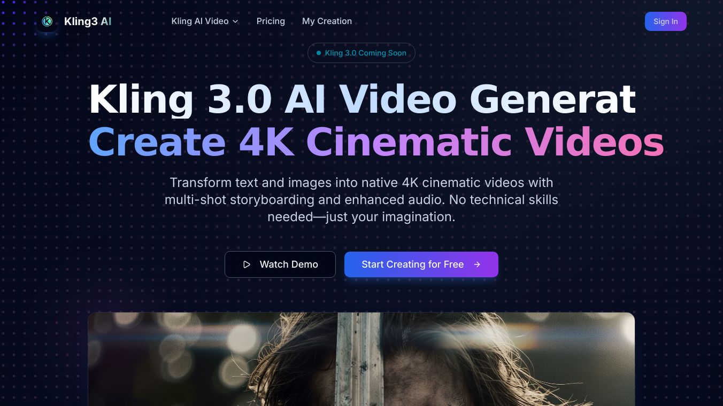Click Start Creating for Free button
The width and height of the screenshot is (723, 406).
pos(421,264)
